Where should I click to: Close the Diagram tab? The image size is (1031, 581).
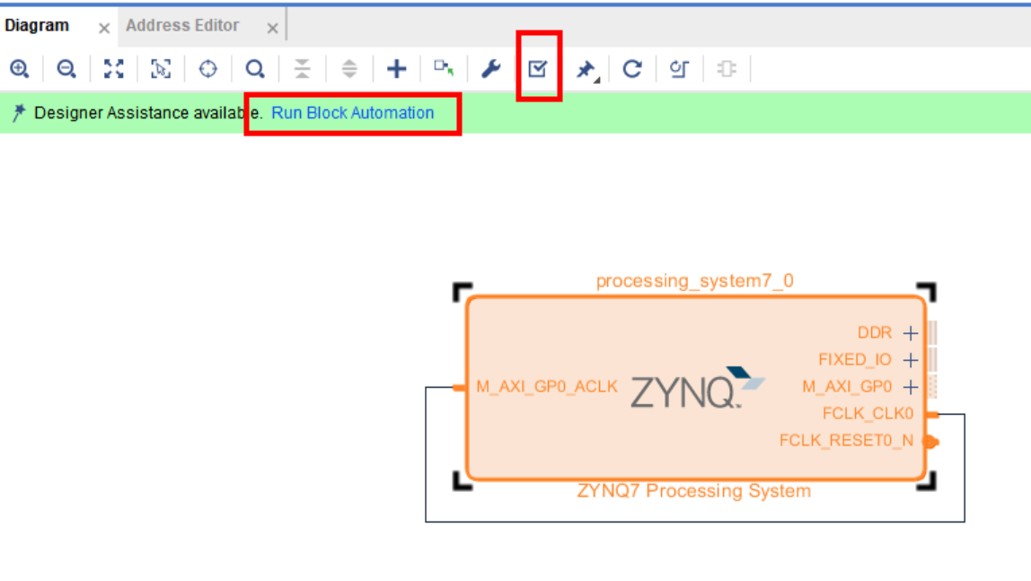click(x=104, y=28)
